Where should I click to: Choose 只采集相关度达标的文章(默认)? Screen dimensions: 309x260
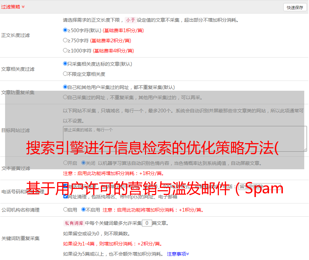(65, 64)
